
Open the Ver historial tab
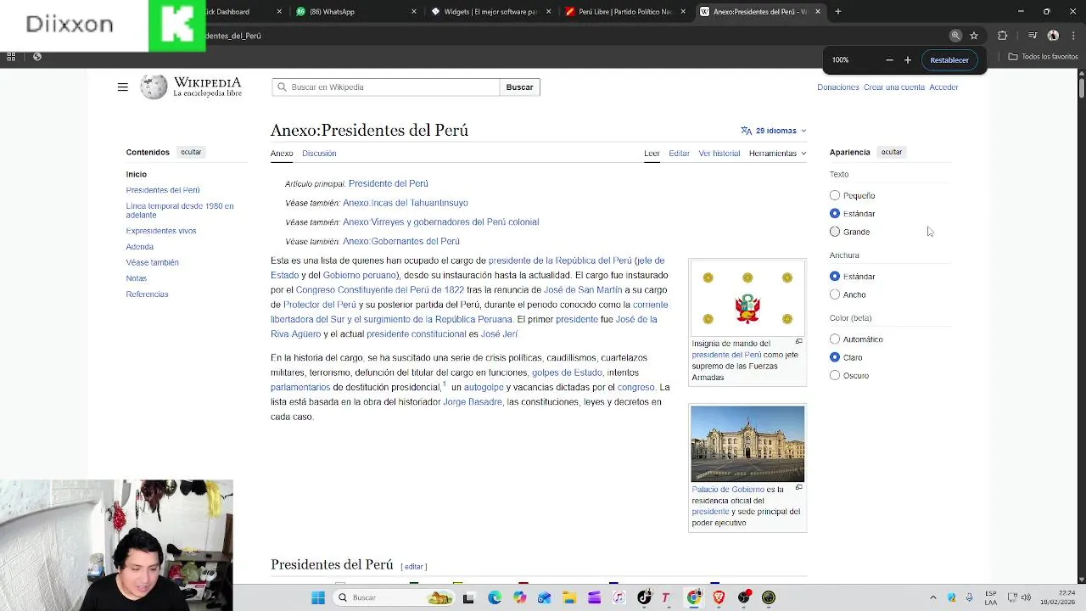point(719,154)
